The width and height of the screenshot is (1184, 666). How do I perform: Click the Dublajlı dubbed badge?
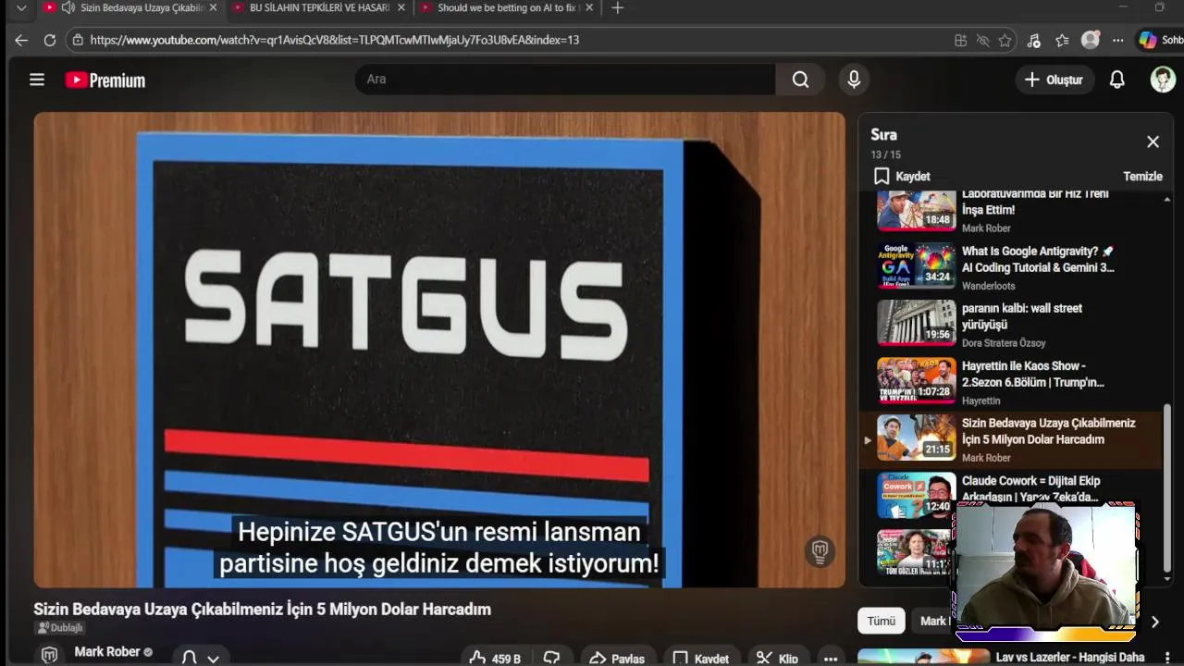pos(60,628)
